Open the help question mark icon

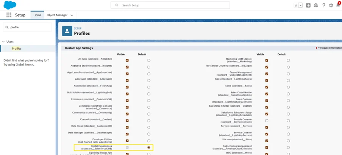coord(324,5)
